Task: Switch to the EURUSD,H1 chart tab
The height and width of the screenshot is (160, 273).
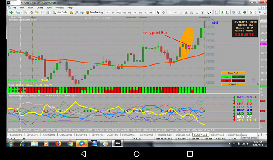Action: 16,135
